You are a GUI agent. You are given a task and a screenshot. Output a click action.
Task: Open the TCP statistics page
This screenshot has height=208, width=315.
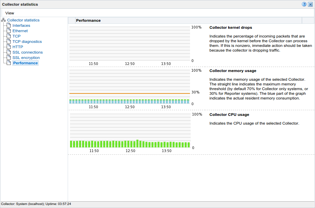(x=16, y=36)
